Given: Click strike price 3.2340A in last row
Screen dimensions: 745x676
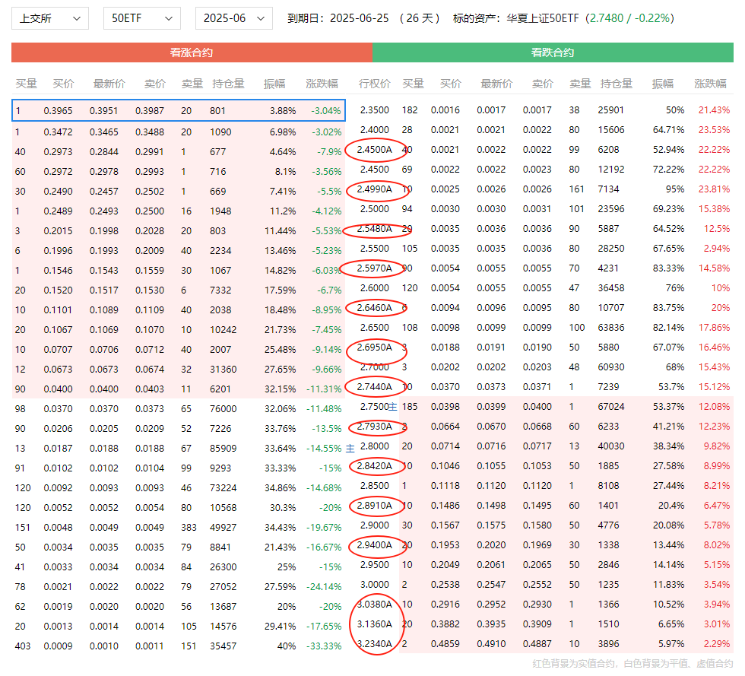Looking at the screenshot, I should [375, 644].
